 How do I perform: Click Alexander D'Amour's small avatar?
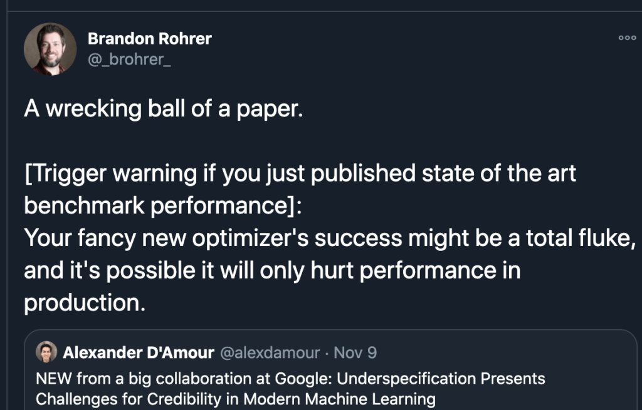[x=46, y=352]
